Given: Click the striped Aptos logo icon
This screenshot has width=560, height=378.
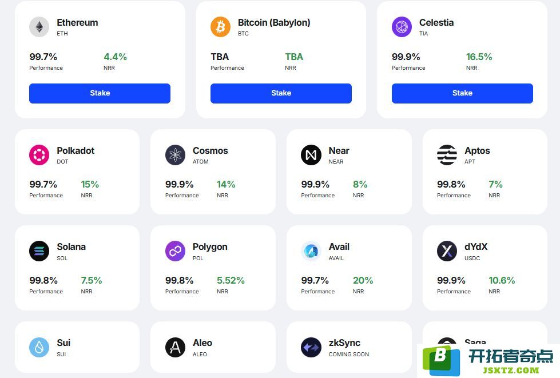Looking at the screenshot, I should click(x=447, y=155).
